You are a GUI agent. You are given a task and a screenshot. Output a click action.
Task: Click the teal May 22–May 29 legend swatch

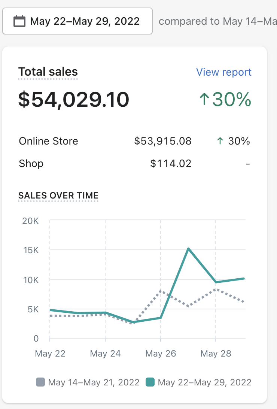150,382
